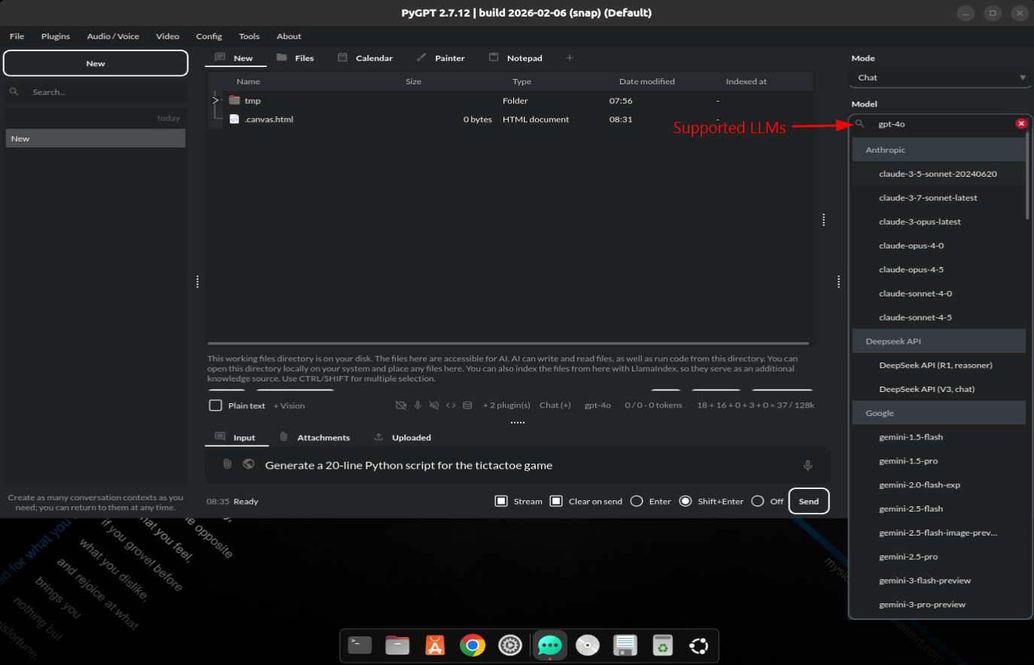Click the splitter dots left of Mode panel
This screenshot has height=665, width=1034.
coord(838,281)
